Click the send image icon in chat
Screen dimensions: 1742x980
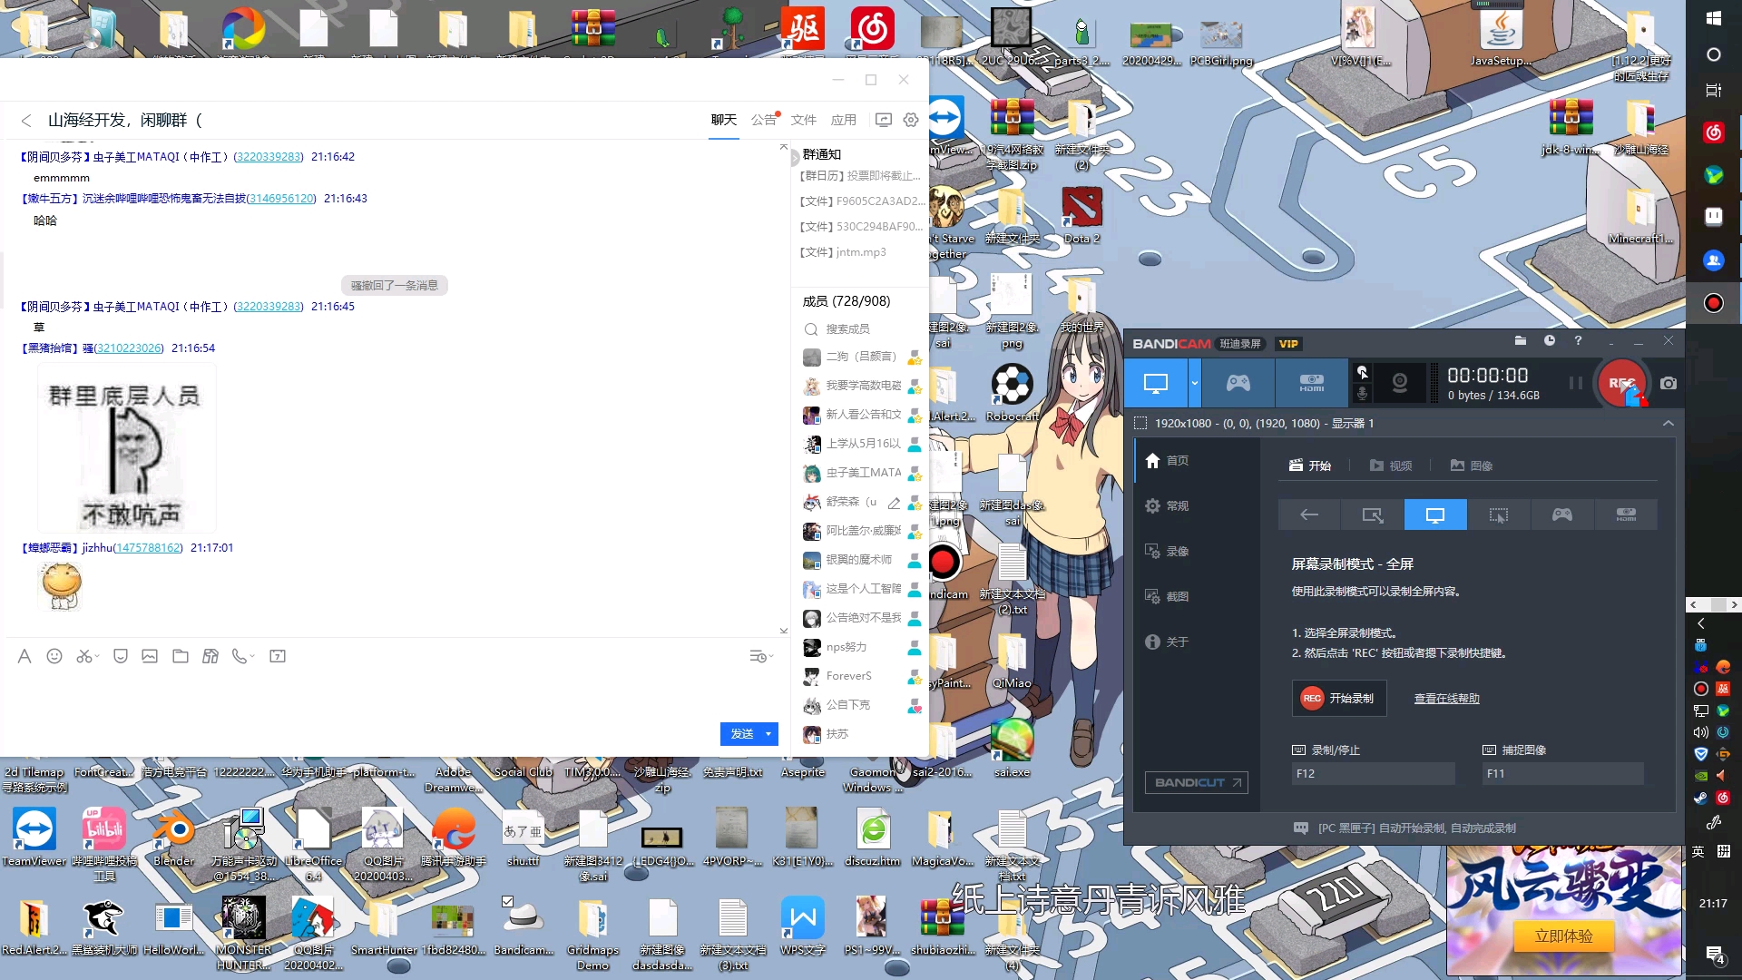[x=150, y=656]
